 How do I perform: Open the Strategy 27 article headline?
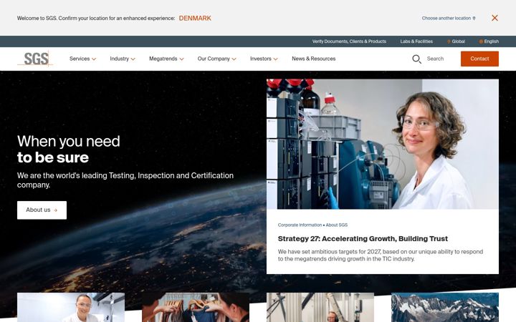[363, 239]
